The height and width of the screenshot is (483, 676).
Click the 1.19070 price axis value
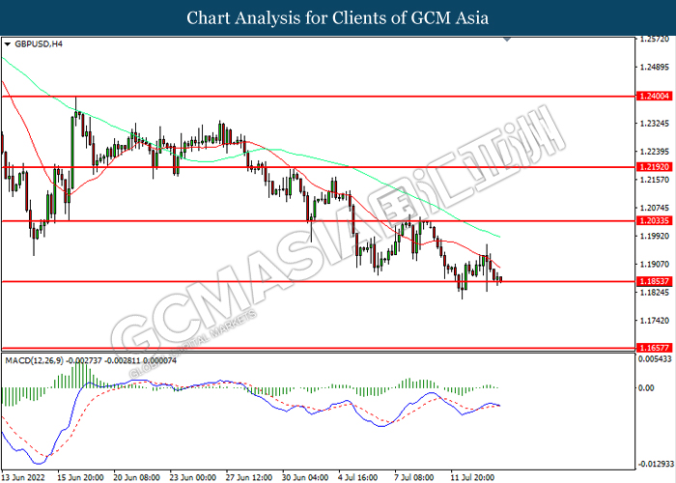click(655, 265)
